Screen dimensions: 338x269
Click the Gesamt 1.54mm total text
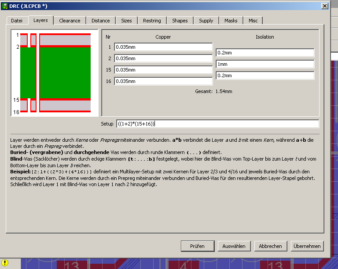pos(213,91)
